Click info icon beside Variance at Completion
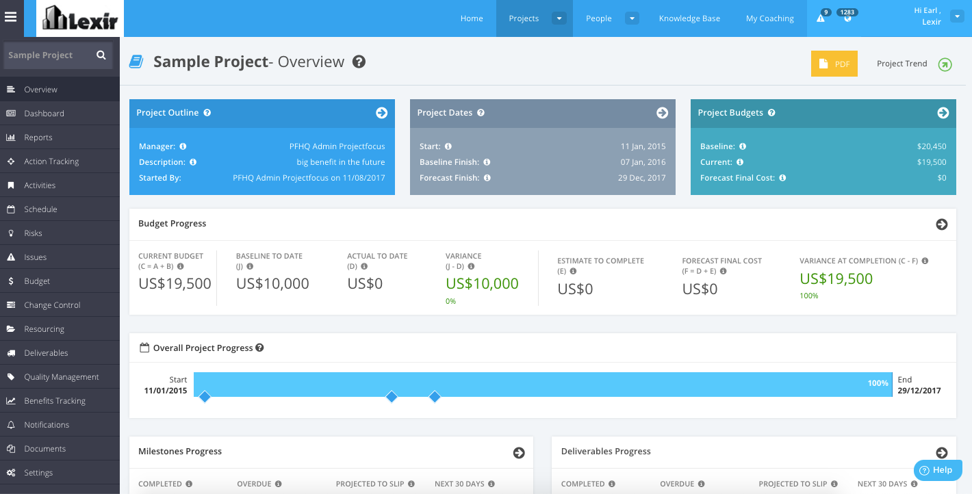Screen dimensions: 972x494 (925, 261)
